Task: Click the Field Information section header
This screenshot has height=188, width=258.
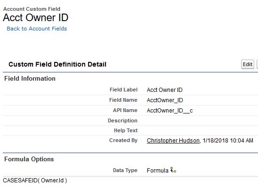Action: click(30, 78)
